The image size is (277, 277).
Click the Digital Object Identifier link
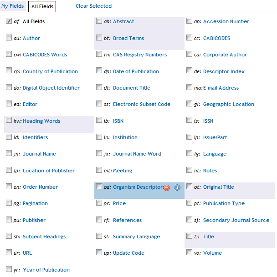(x=51, y=88)
